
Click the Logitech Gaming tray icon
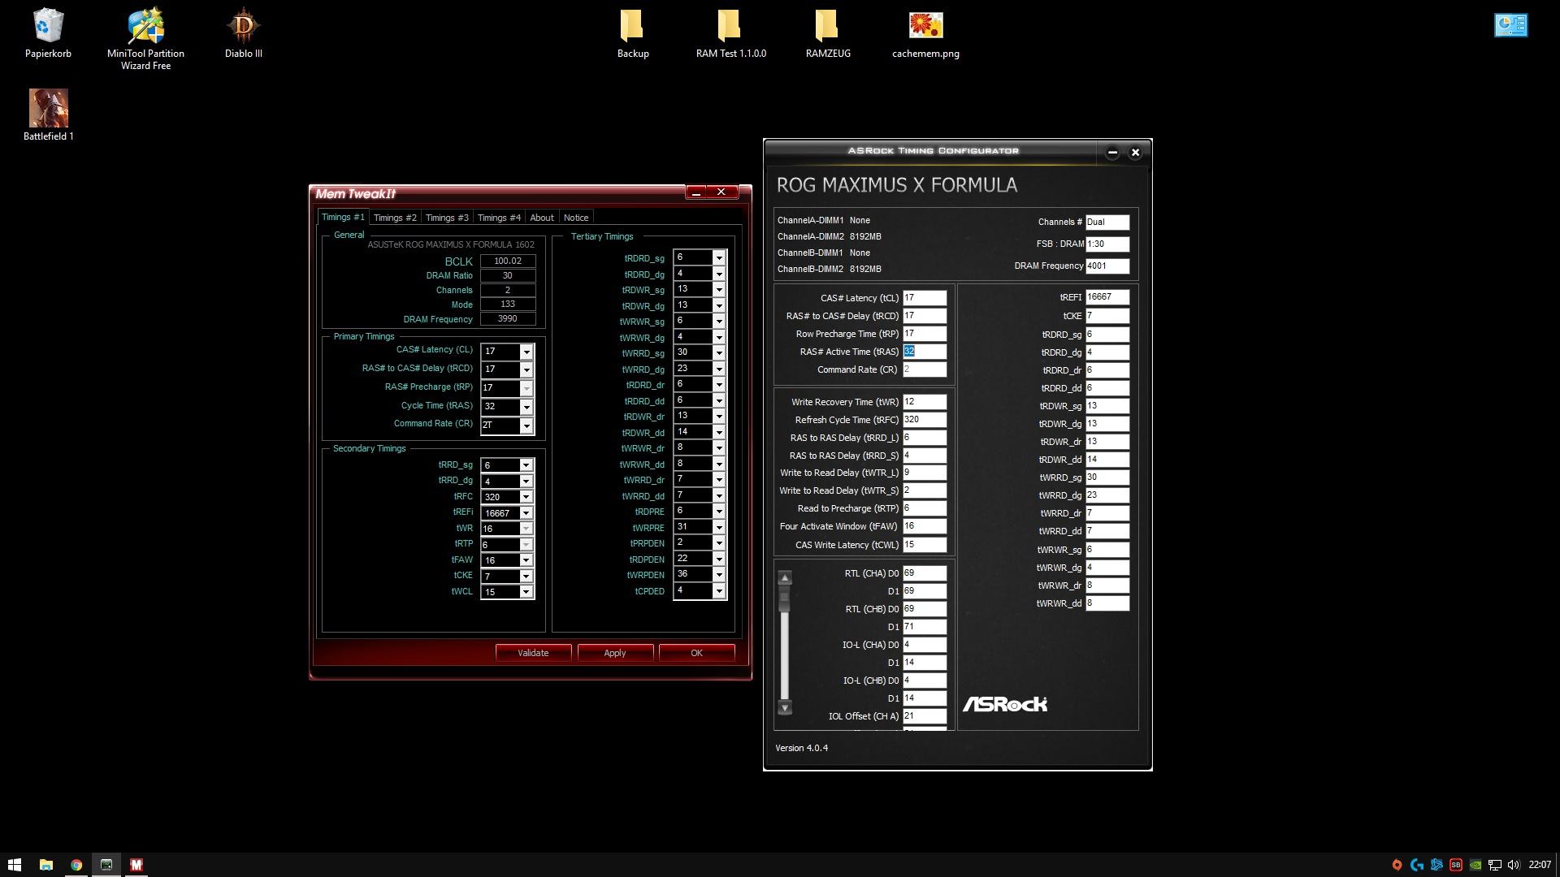(1416, 865)
